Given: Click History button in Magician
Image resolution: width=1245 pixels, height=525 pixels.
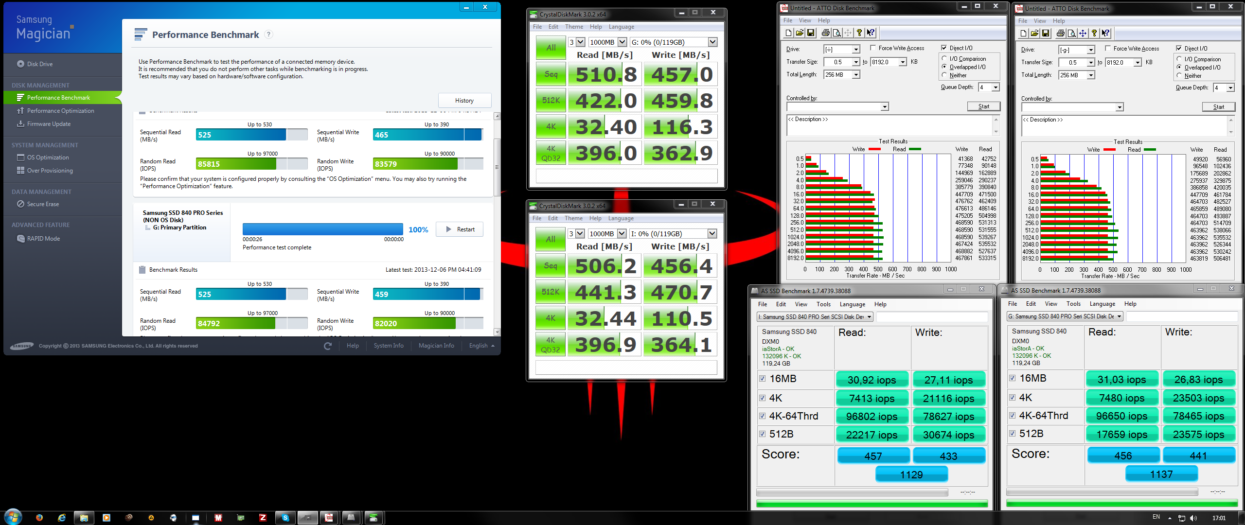Looking at the screenshot, I should 464,101.
